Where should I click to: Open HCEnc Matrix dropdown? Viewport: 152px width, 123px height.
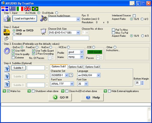[x=82, y=57]
